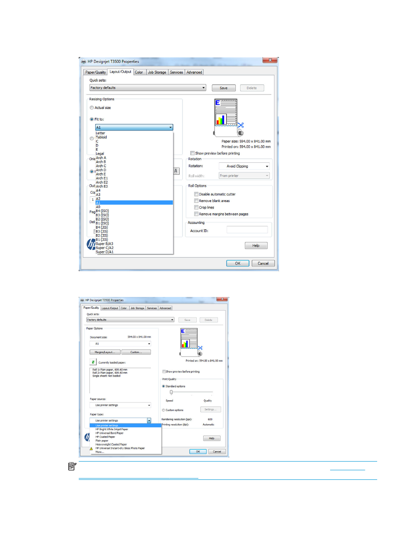The width and height of the screenshot is (415, 553).
Task: Enable Remove blank areas checkbox
Action: (196, 201)
